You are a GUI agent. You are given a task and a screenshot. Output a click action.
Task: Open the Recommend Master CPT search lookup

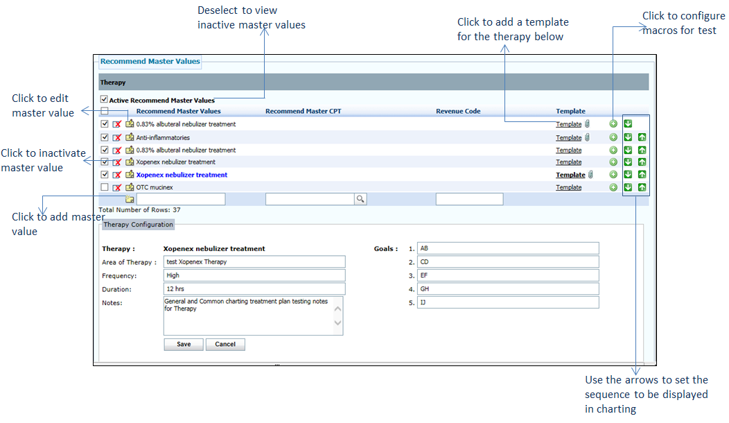(x=360, y=199)
